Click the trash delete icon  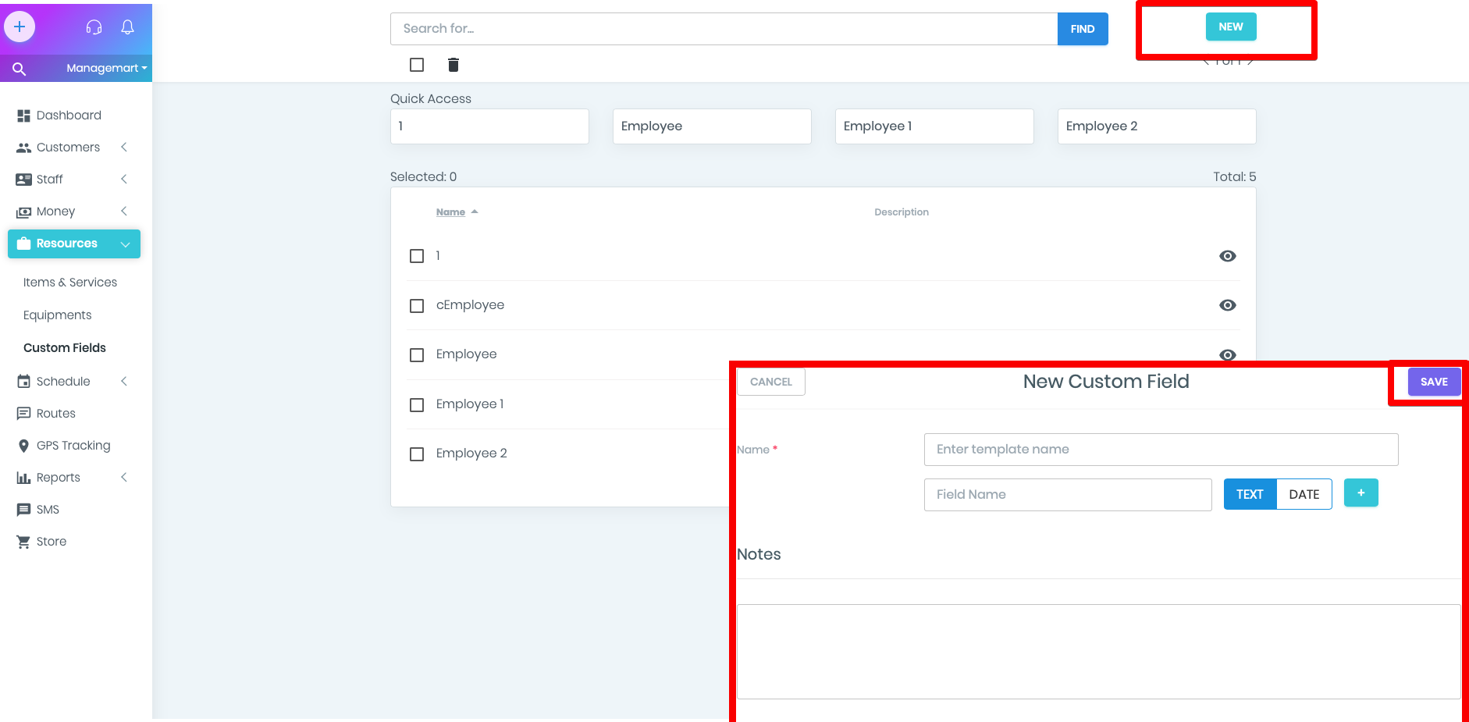tap(453, 65)
